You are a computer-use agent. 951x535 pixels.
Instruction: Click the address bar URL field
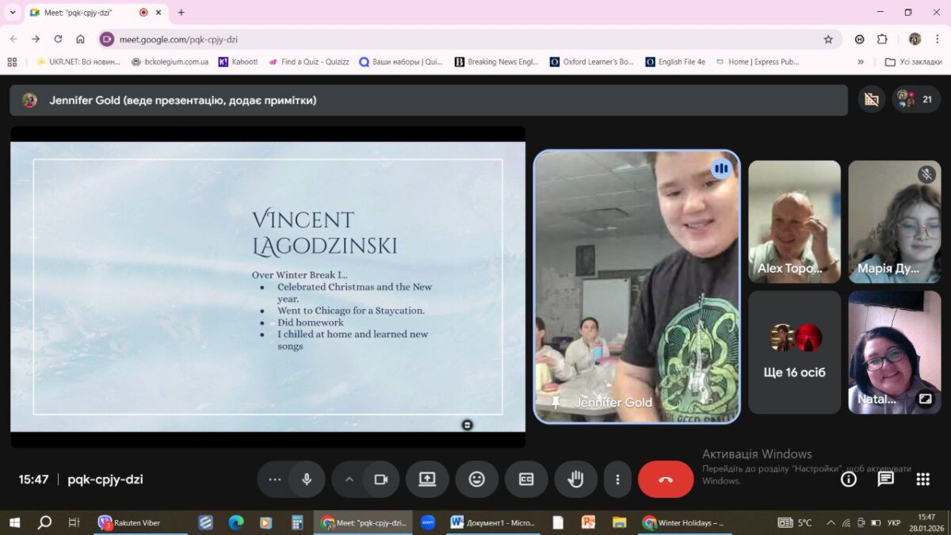coord(460,39)
